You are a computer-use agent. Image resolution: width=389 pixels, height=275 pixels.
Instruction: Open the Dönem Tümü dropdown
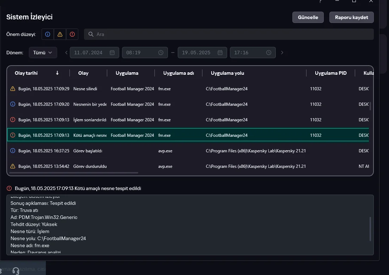click(x=43, y=53)
